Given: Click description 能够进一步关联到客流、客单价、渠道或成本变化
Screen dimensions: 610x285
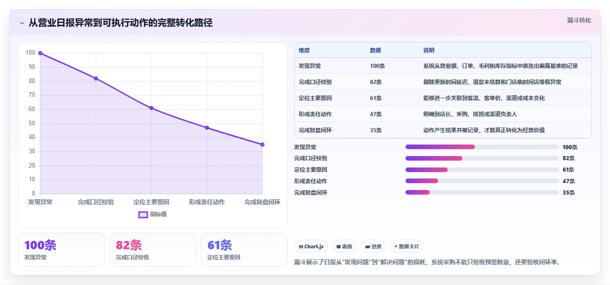Looking at the screenshot, I should 484,98.
